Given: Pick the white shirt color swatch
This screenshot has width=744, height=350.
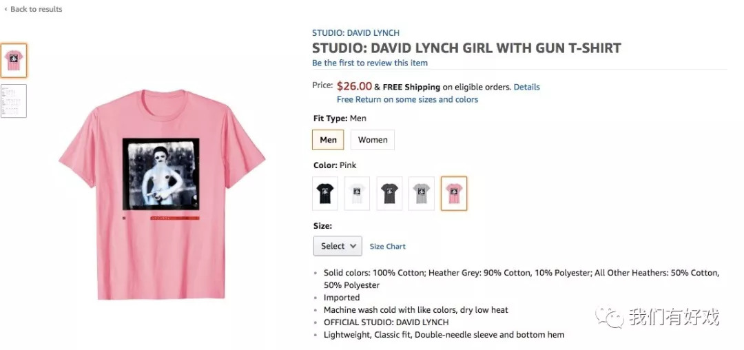Looking at the screenshot, I should point(357,194).
